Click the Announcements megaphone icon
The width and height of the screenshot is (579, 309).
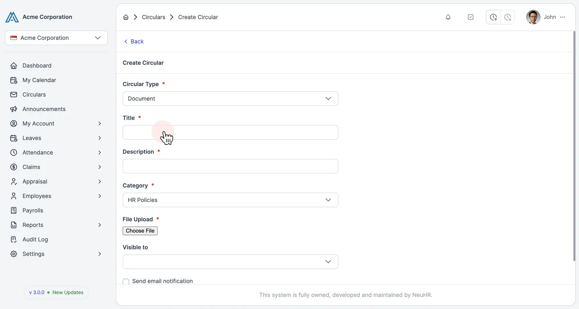point(14,109)
